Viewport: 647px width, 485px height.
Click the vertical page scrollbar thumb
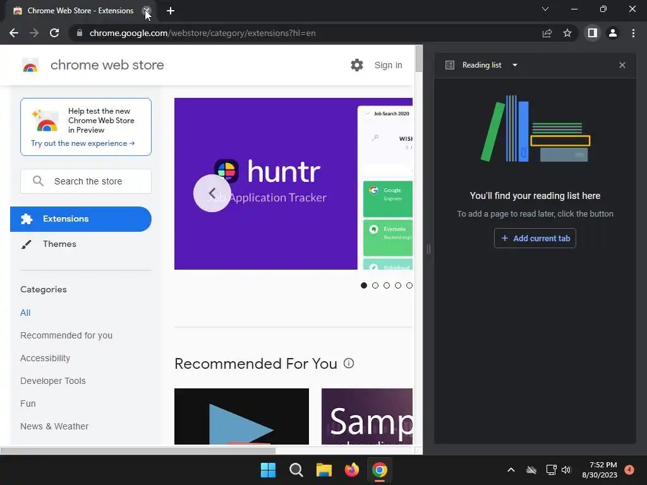point(419,59)
